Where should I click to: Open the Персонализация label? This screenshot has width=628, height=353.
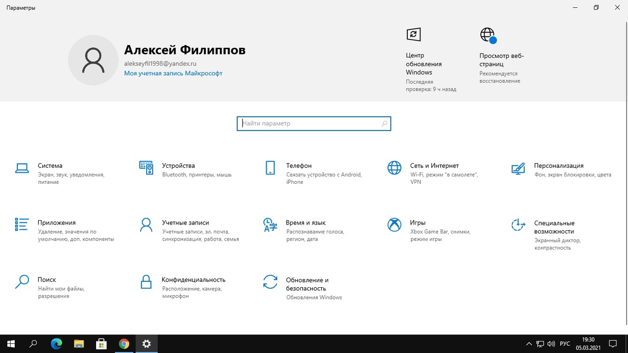(x=559, y=166)
